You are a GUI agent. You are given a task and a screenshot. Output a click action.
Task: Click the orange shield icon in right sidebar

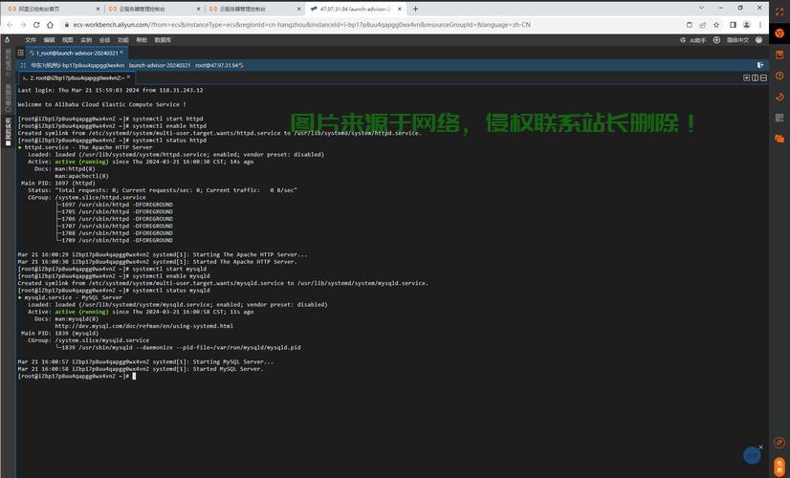(x=779, y=33)
